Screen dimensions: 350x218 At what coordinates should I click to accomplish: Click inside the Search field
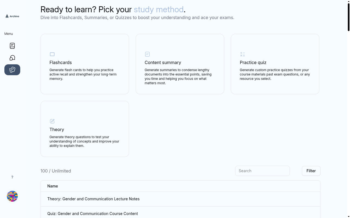(262, 171)
